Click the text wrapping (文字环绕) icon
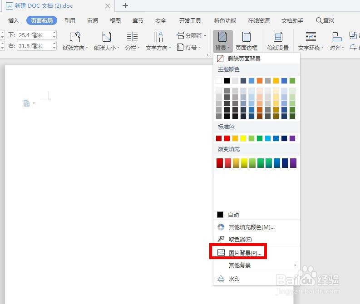 [311, 37]
